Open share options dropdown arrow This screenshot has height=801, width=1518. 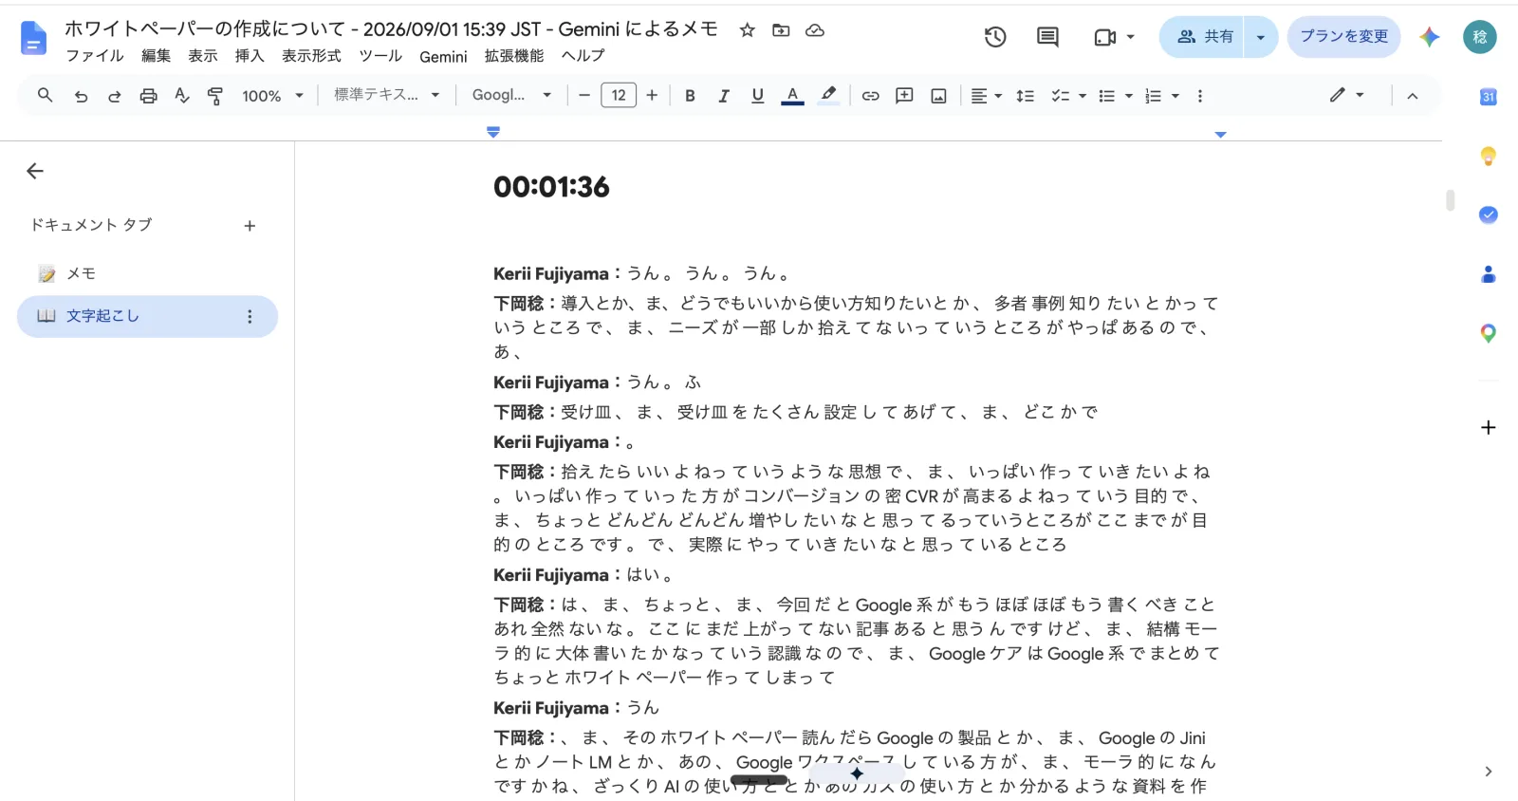[1260, 37]
